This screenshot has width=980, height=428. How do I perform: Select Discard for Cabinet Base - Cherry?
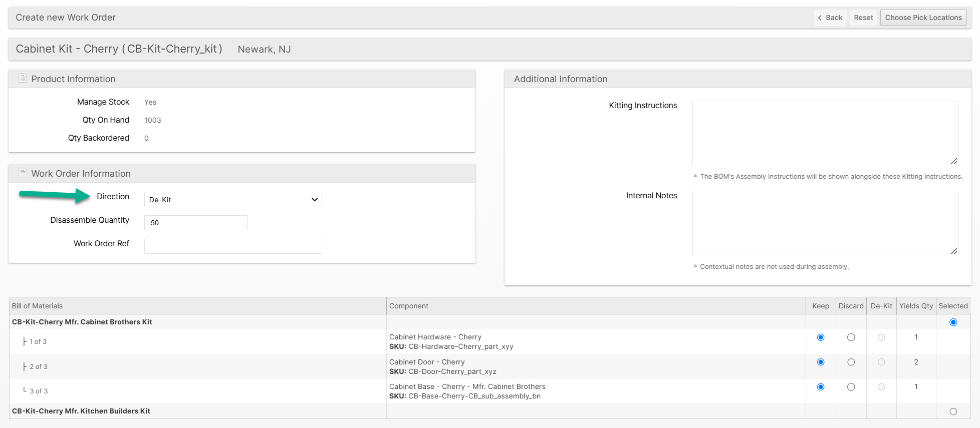point(851,387)
